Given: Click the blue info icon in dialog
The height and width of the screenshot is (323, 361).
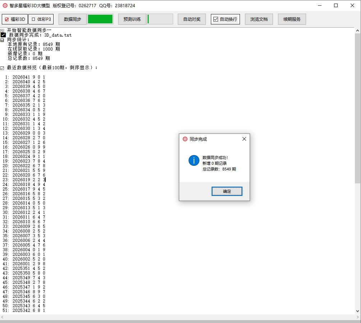Looking at the screenshot, I should pyautogui.click(x=194, y=160).
